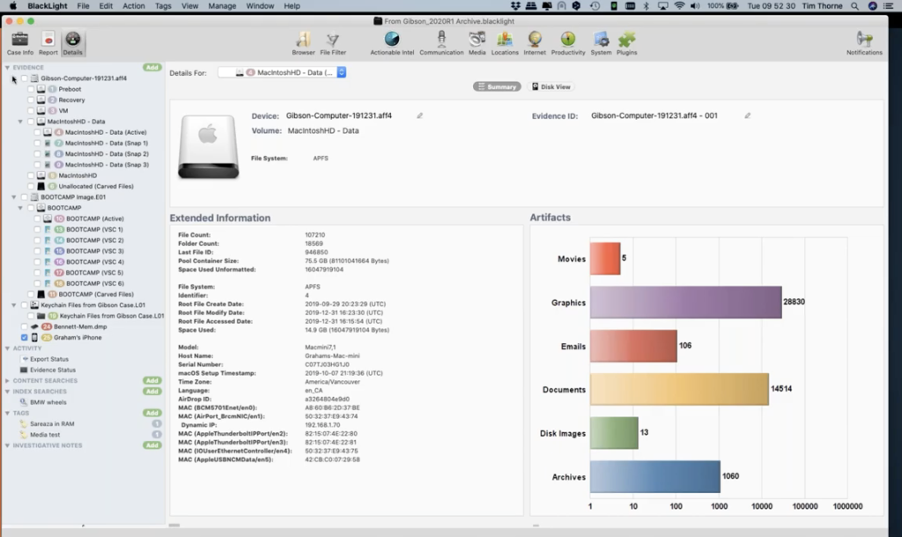Open the Report toolbar icon
The image size is (902, 537).
tap(48, 43)
